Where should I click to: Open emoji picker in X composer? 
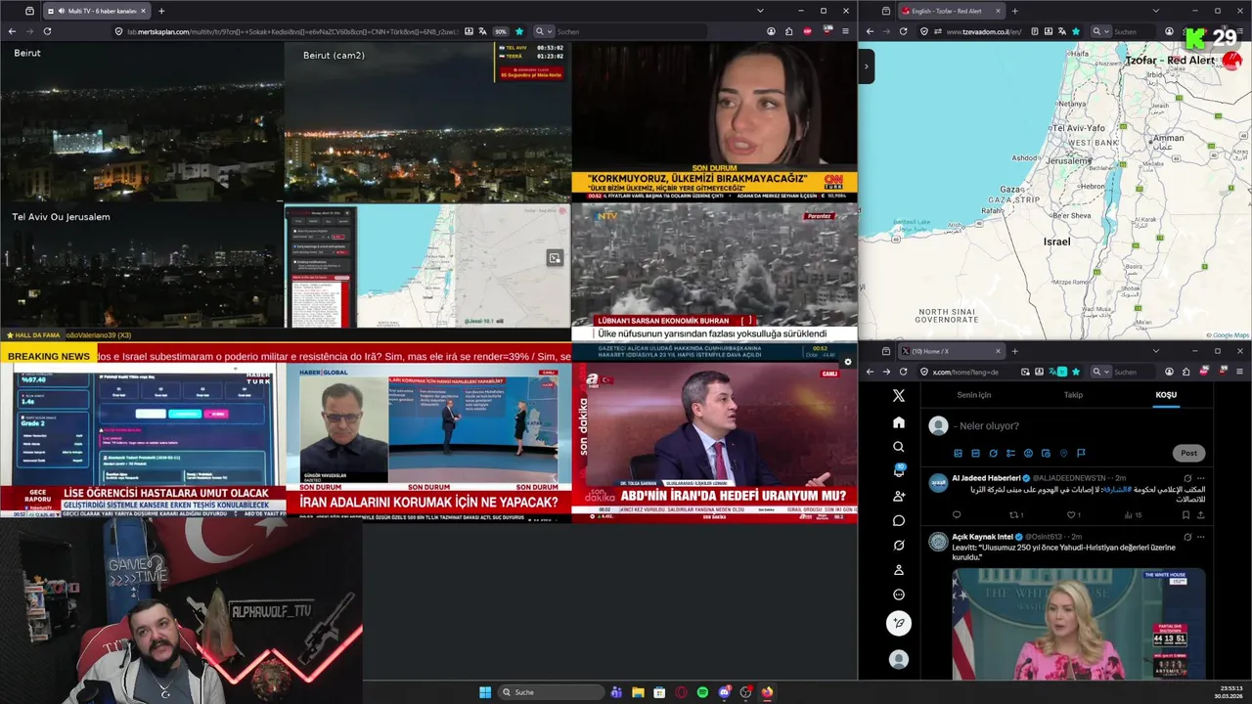pos(1028,454)
